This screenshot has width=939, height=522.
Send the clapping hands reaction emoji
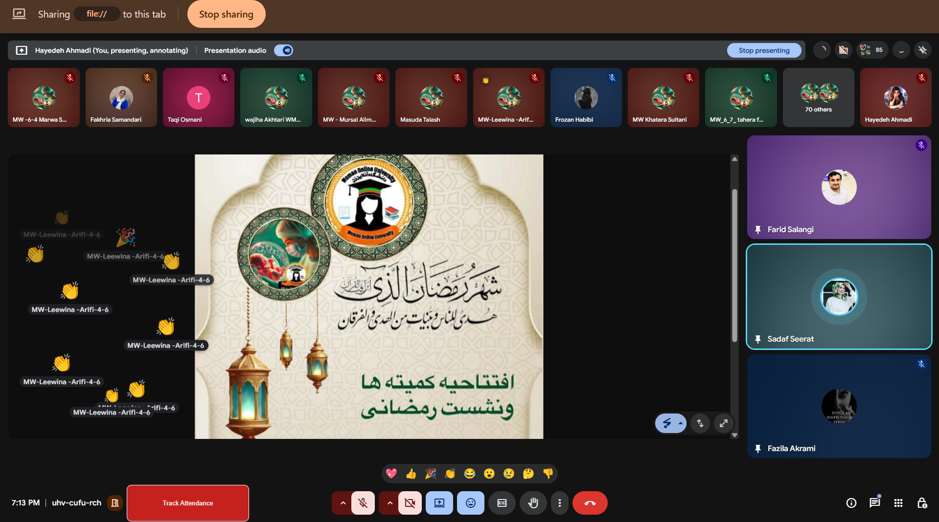[450, 473]
